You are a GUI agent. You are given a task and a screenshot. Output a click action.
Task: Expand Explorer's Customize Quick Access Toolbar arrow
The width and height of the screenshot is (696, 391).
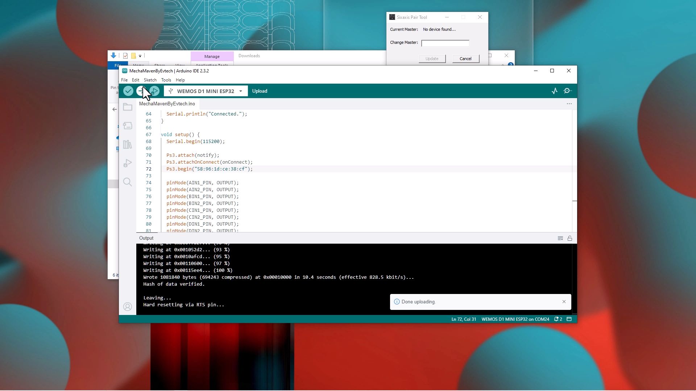coord(140,56)
